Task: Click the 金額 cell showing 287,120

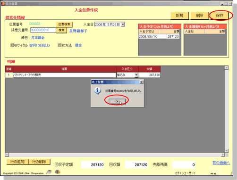Action: (149, 75)
